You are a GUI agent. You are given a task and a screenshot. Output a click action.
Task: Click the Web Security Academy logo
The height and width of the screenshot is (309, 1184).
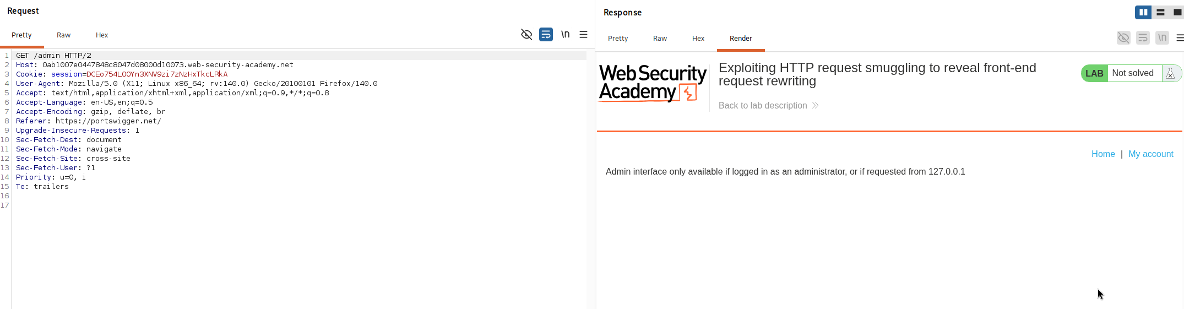[653, 83]
